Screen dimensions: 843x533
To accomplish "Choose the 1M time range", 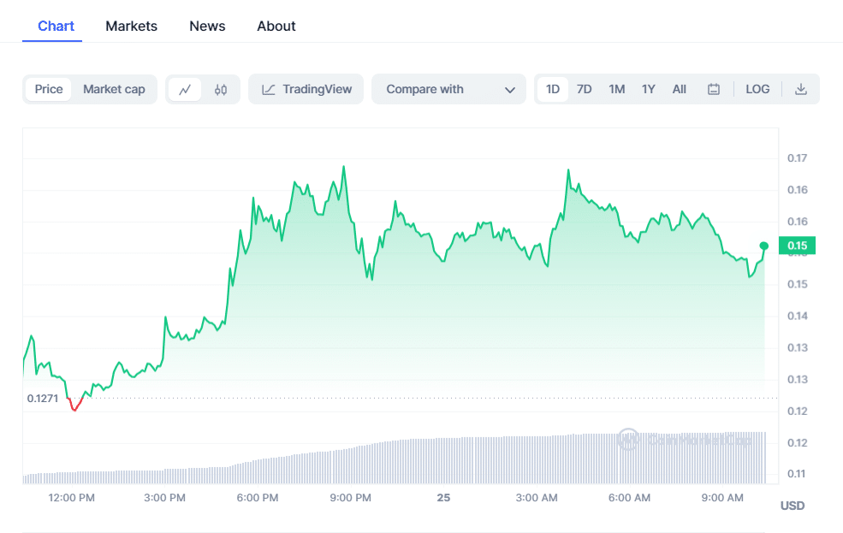I will tap(617, 89).
